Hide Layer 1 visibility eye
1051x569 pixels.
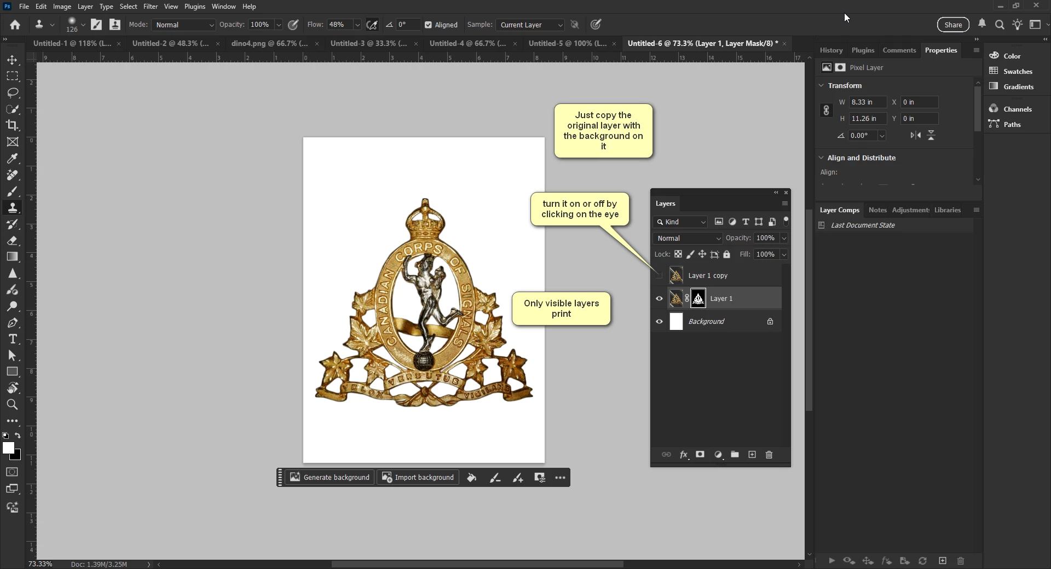[x=659, y=298]
